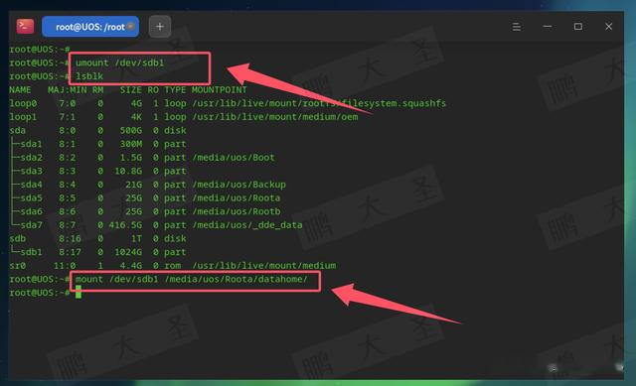The width and height of the screenshot is (636, 386).
Task: Click the /media/uos/Boot mount path
Action: (x=234, y=158)
